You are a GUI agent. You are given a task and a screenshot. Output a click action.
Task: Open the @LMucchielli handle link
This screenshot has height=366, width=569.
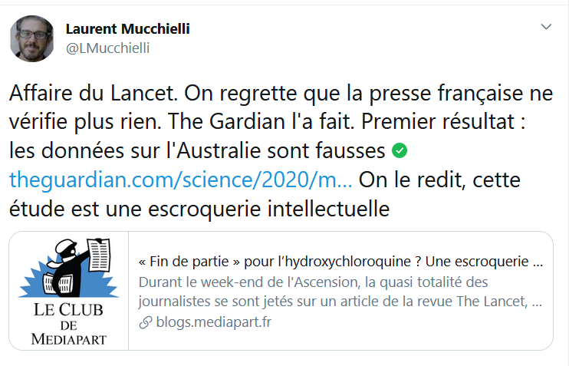[x=107, y=48]
